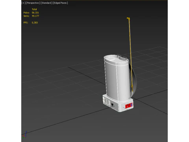This screenshot has width=189, height=142.
Task: Click the Verts count value 49.177
Action: tap(35, 16)
